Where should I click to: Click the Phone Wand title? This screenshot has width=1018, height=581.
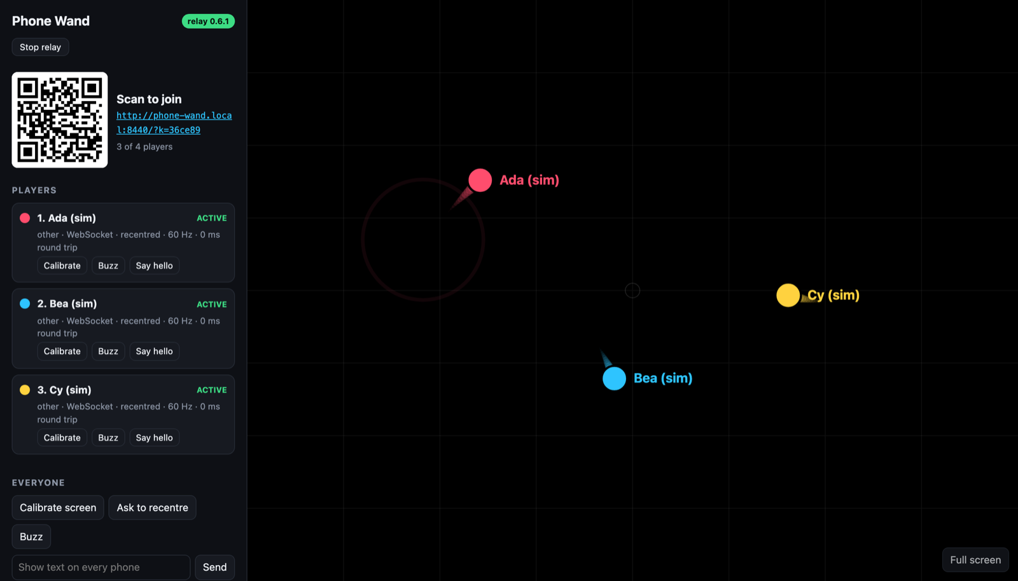click(x=51, y=21)
